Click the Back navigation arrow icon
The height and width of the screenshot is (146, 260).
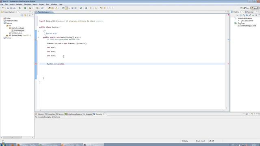coord(105,8)
